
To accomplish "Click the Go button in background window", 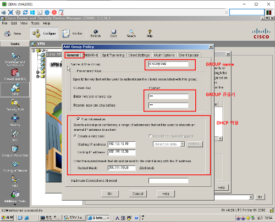I will coord(260,197).
